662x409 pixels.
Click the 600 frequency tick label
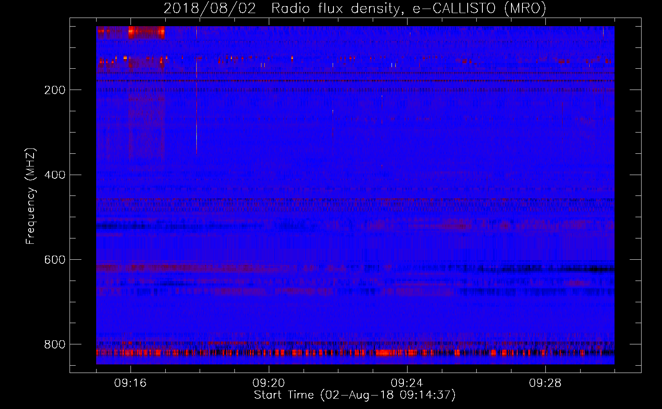coord(55,260)
